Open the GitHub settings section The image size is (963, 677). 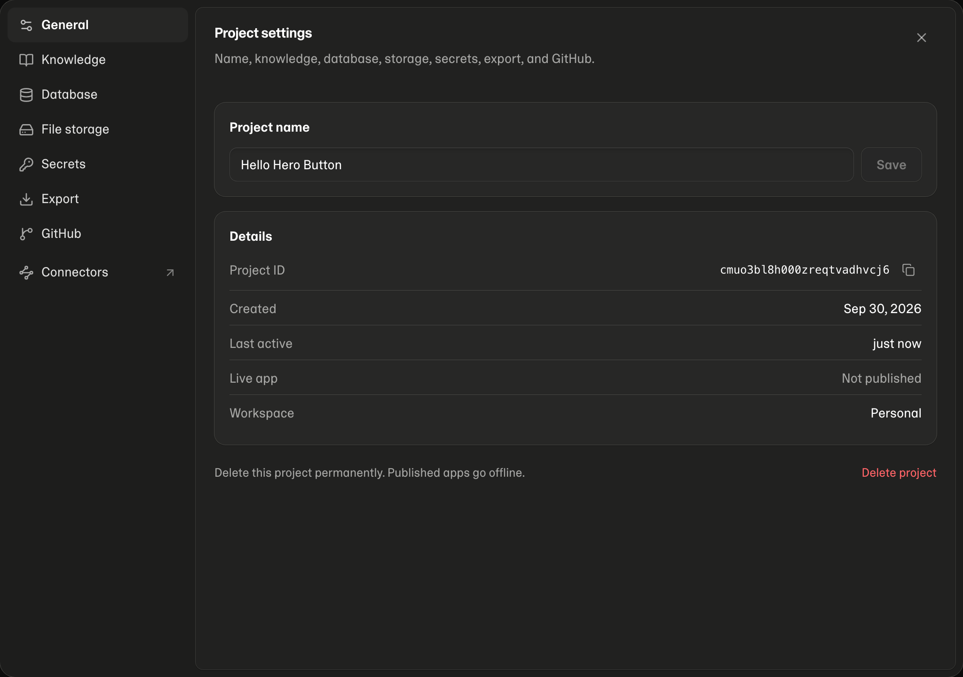(61, 234)
